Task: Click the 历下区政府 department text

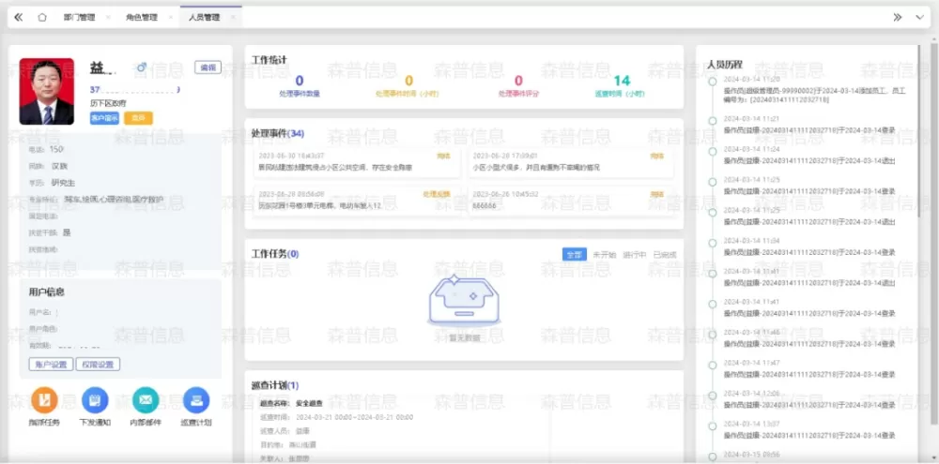Action: [x=108, y=103]
